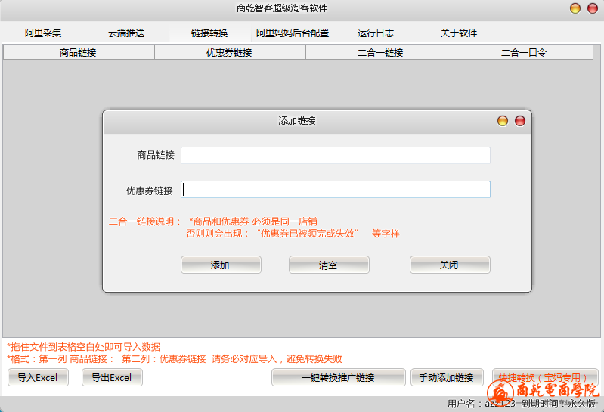Open the 阿里采集 tab
Screen dimensions: 604x412
pyautogui.click(x=43, y=33)
